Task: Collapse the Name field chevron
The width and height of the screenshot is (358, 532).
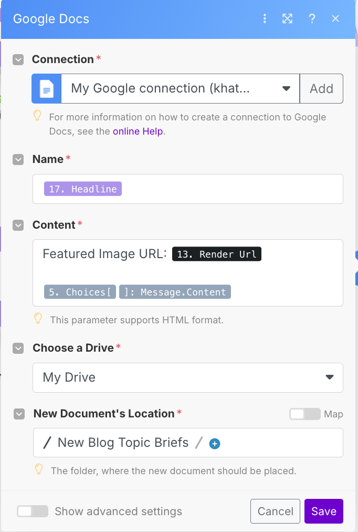Action: (x=18, y=159)
